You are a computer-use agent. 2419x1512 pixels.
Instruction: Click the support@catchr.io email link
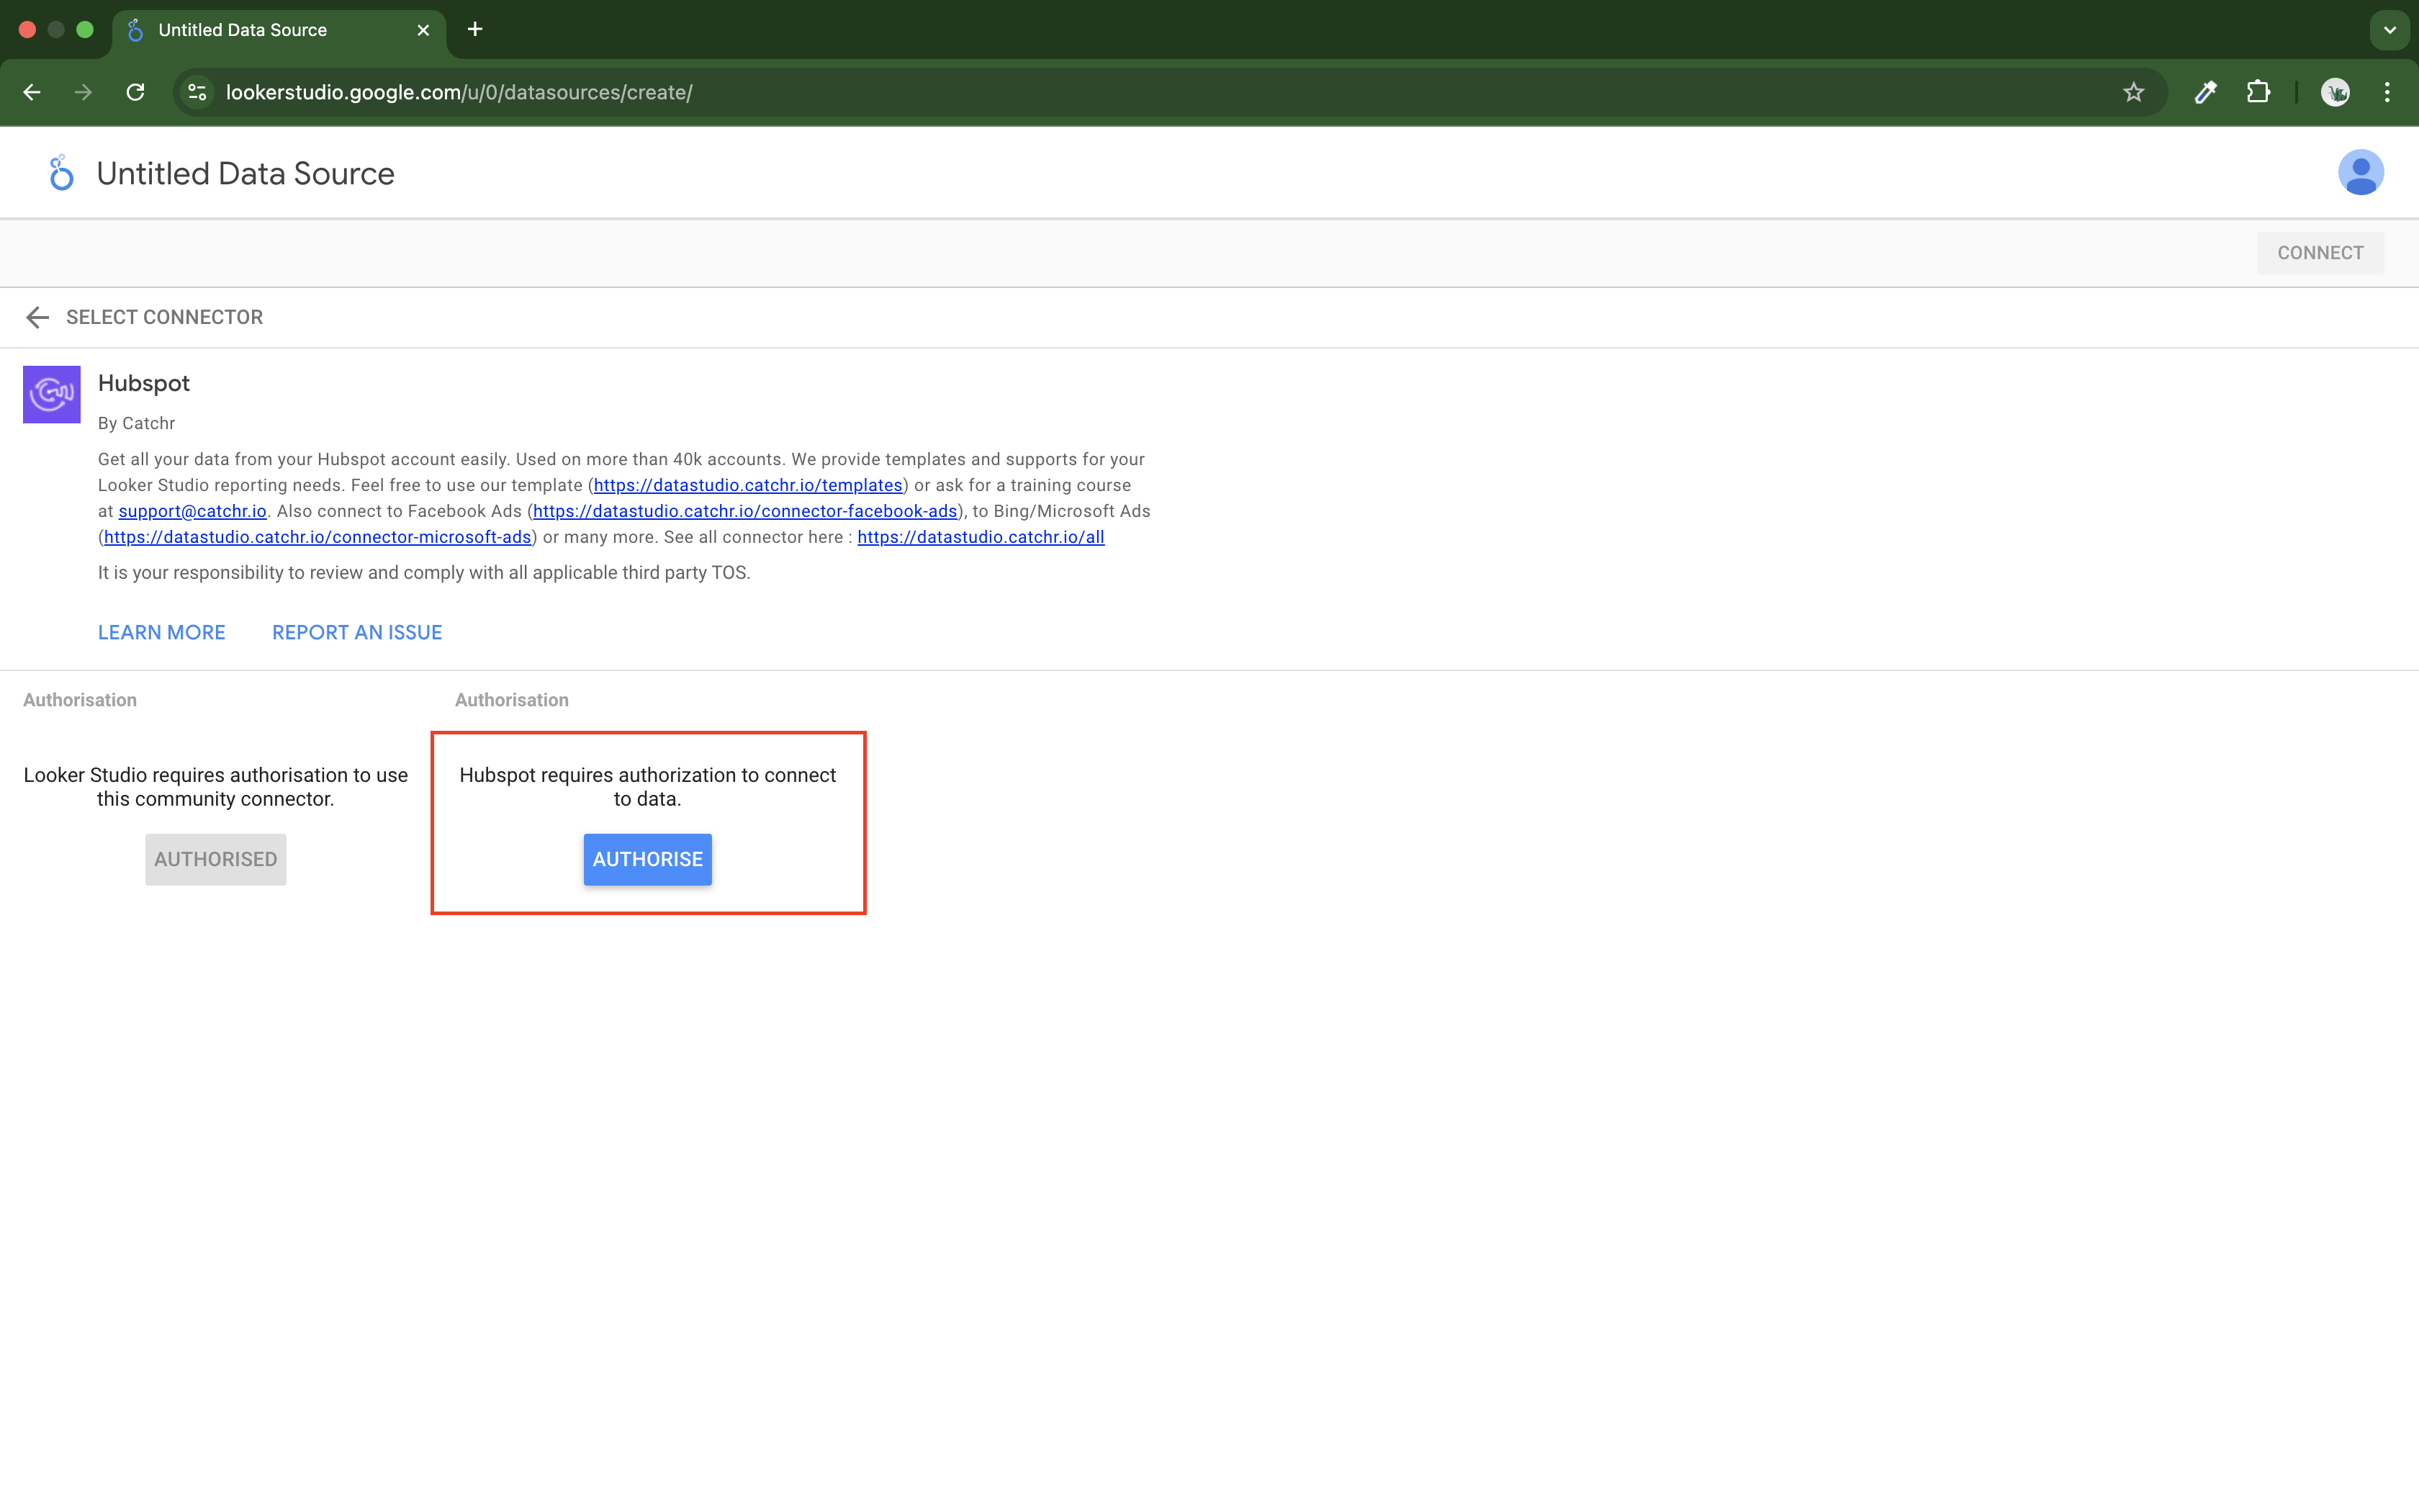(x=193, y=511)
